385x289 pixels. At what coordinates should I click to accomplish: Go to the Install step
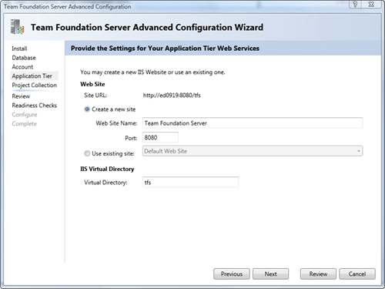pyautogui.click(x=19, y=49)
